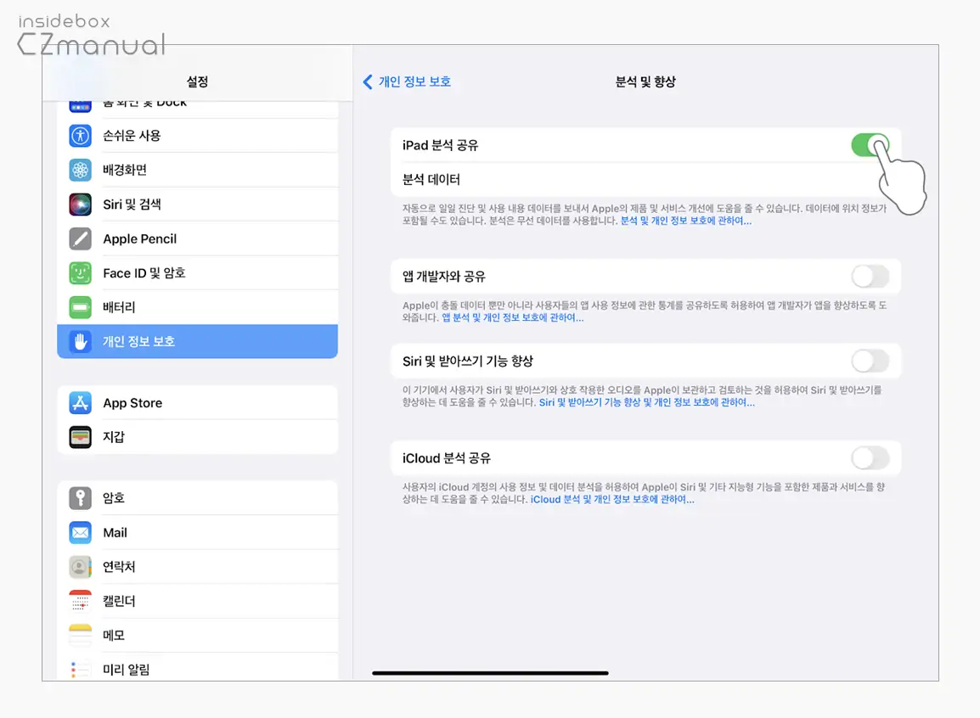This screenshot has height=718, width=980.
Task: Enable iCloud 분석 공유 switch
Action: (x=870, y=458)
